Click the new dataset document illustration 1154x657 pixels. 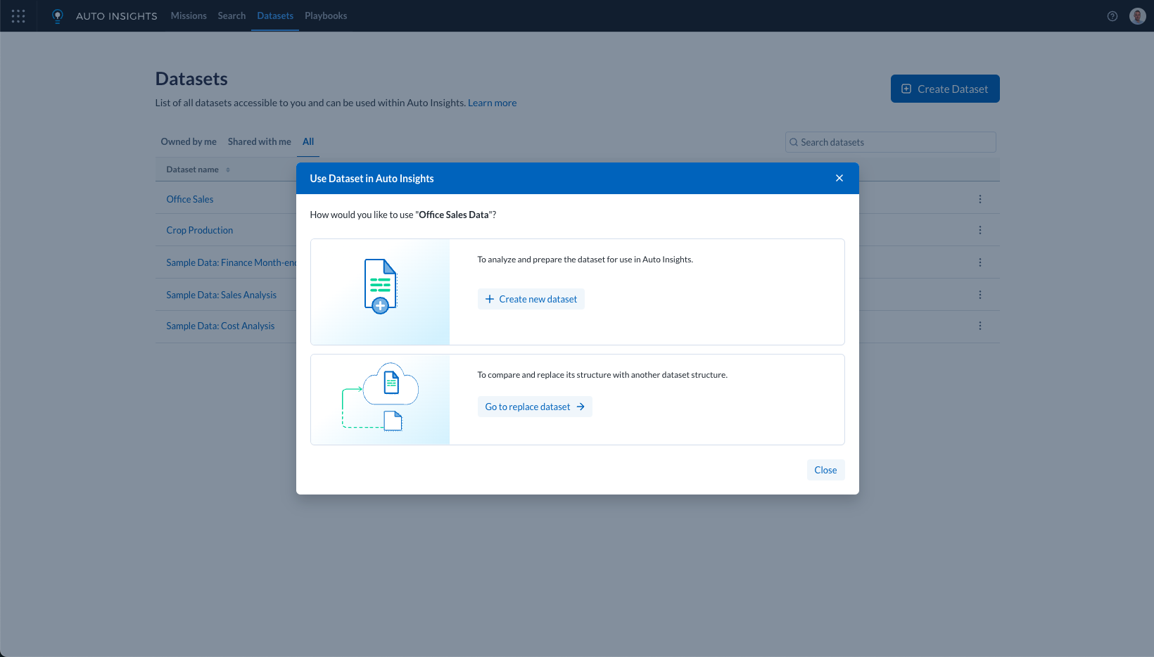(x=380, y=286)
